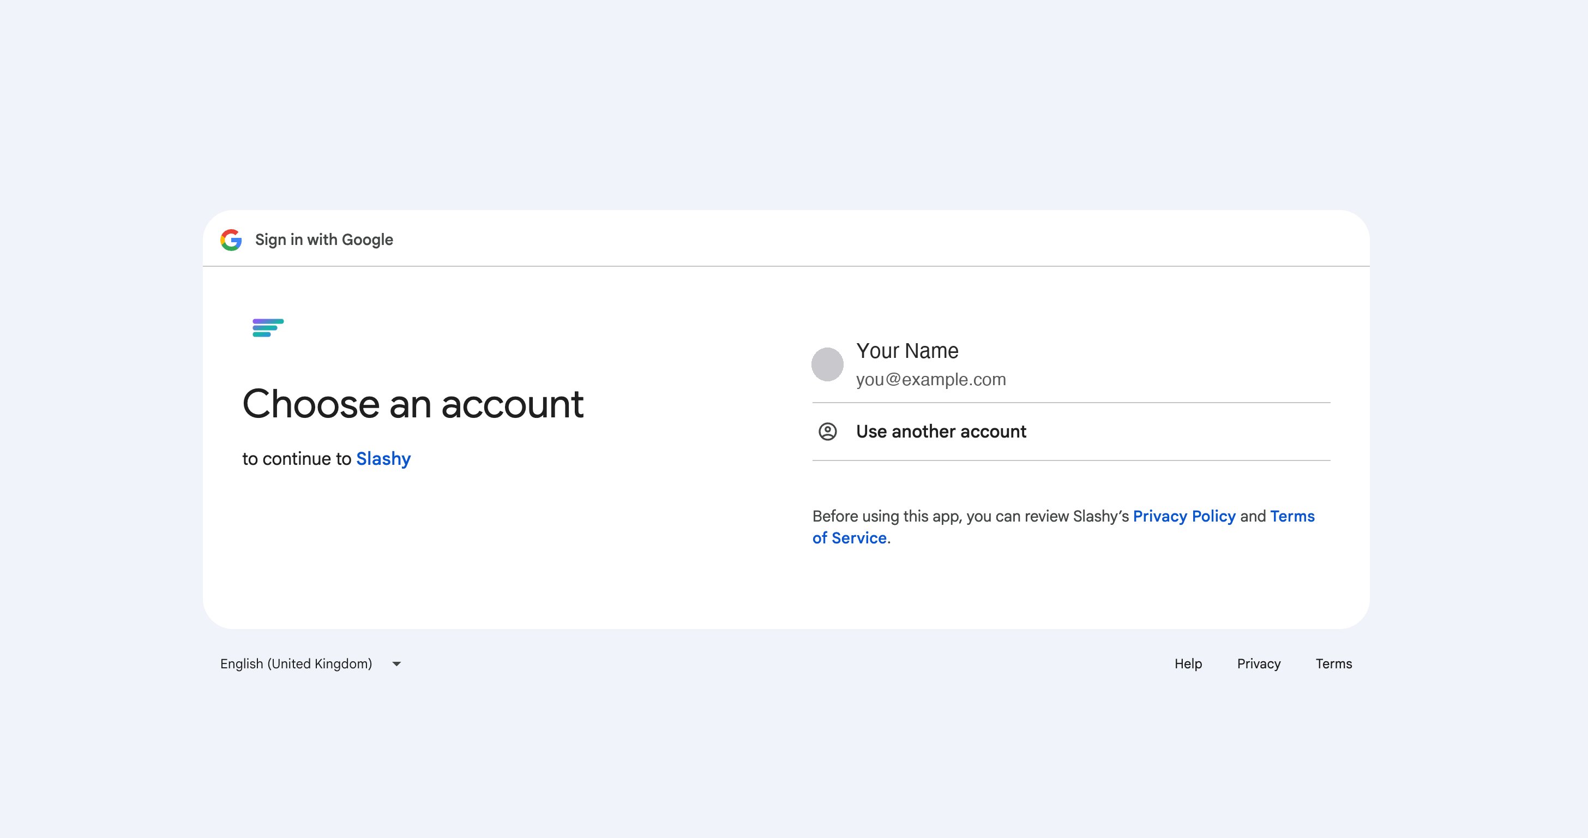The height and width of the screenshot is (838, 1588).
Task: Open the Slashy app link
Action: (x=383, y=459)
